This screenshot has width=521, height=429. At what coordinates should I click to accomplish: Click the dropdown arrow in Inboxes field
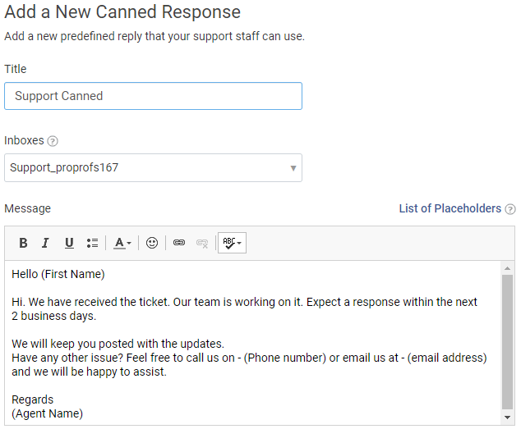tap(293, 168)
